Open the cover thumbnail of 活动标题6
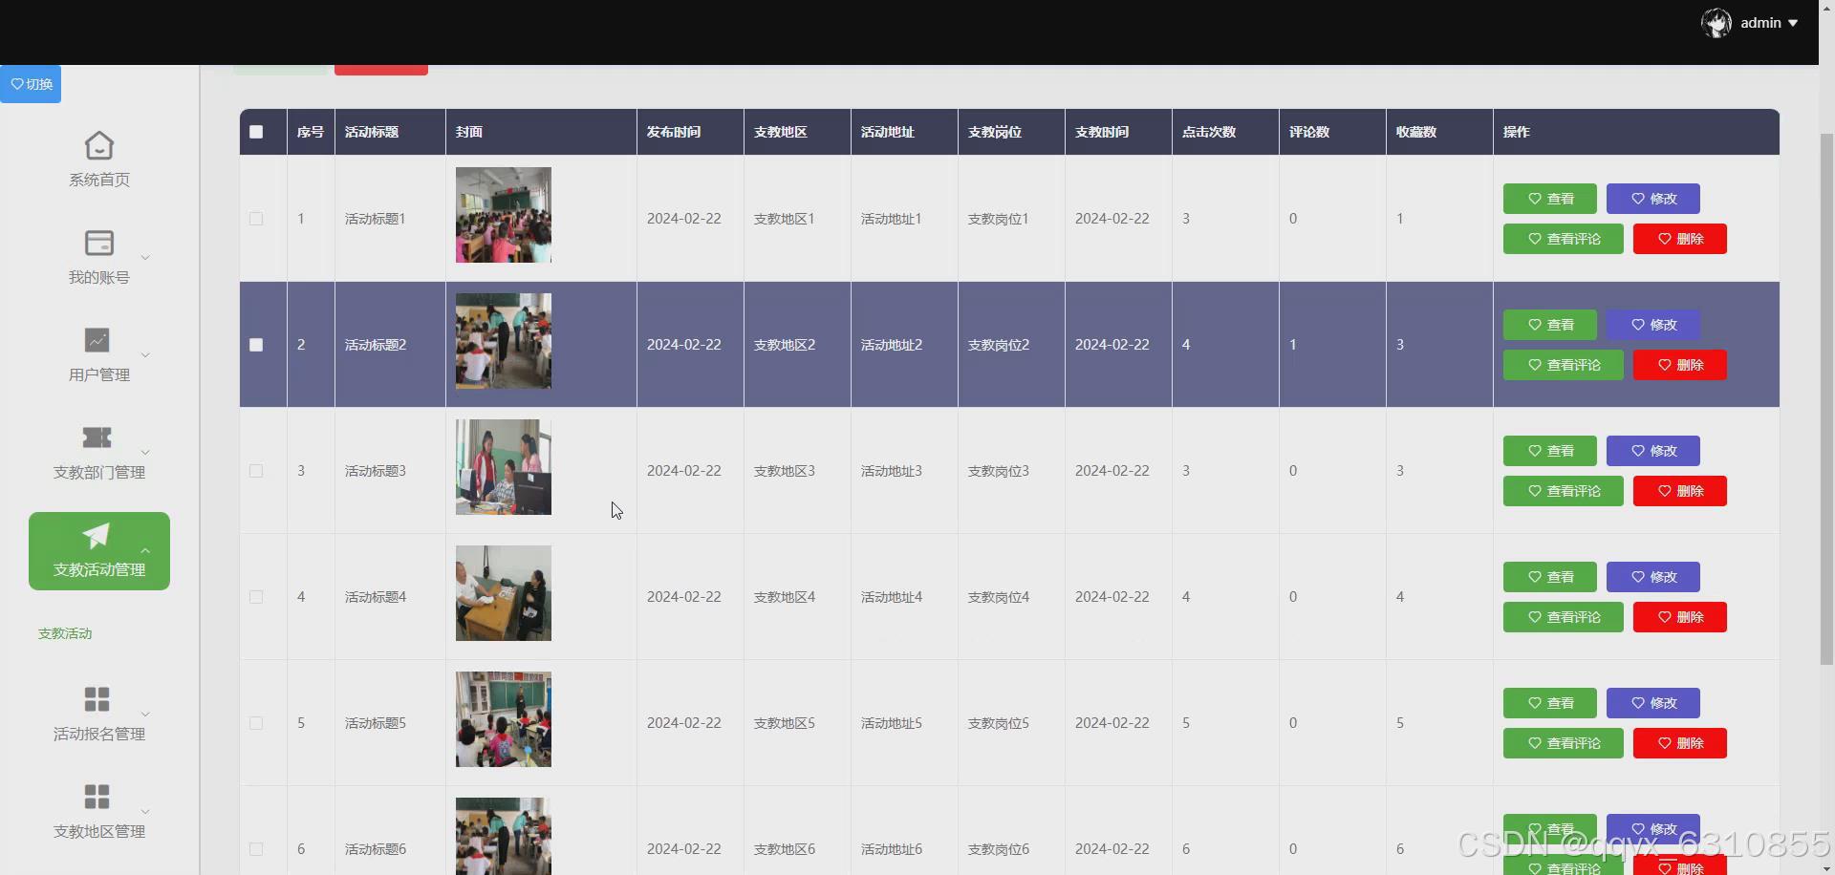 click(503, 836)
